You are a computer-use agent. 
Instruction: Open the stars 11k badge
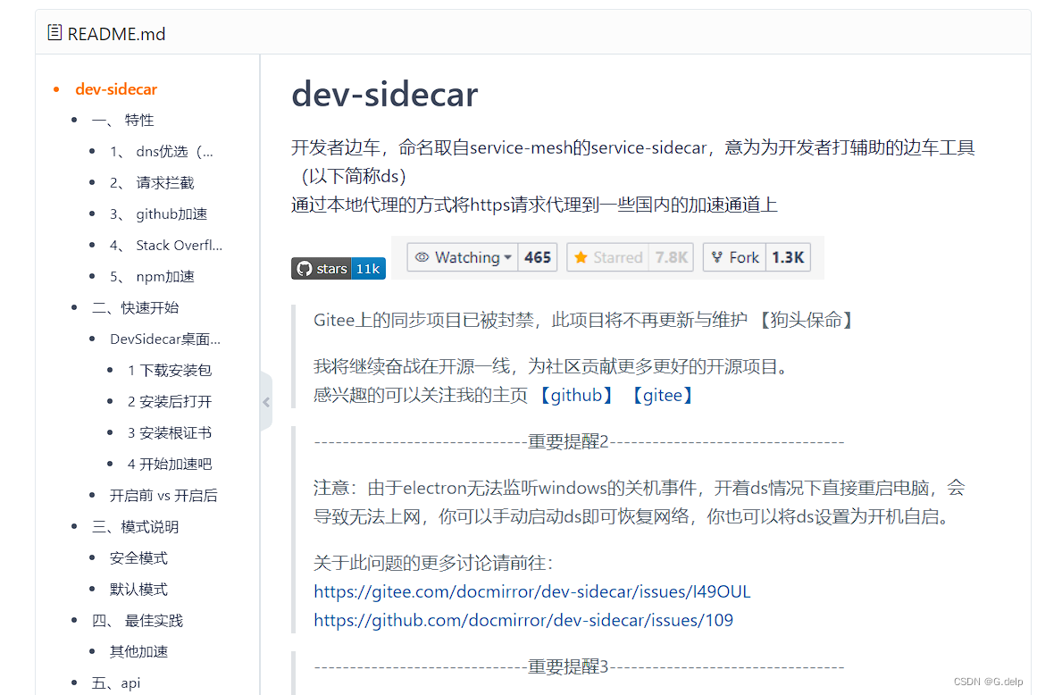pyautogui.click(x=339, y=269)
